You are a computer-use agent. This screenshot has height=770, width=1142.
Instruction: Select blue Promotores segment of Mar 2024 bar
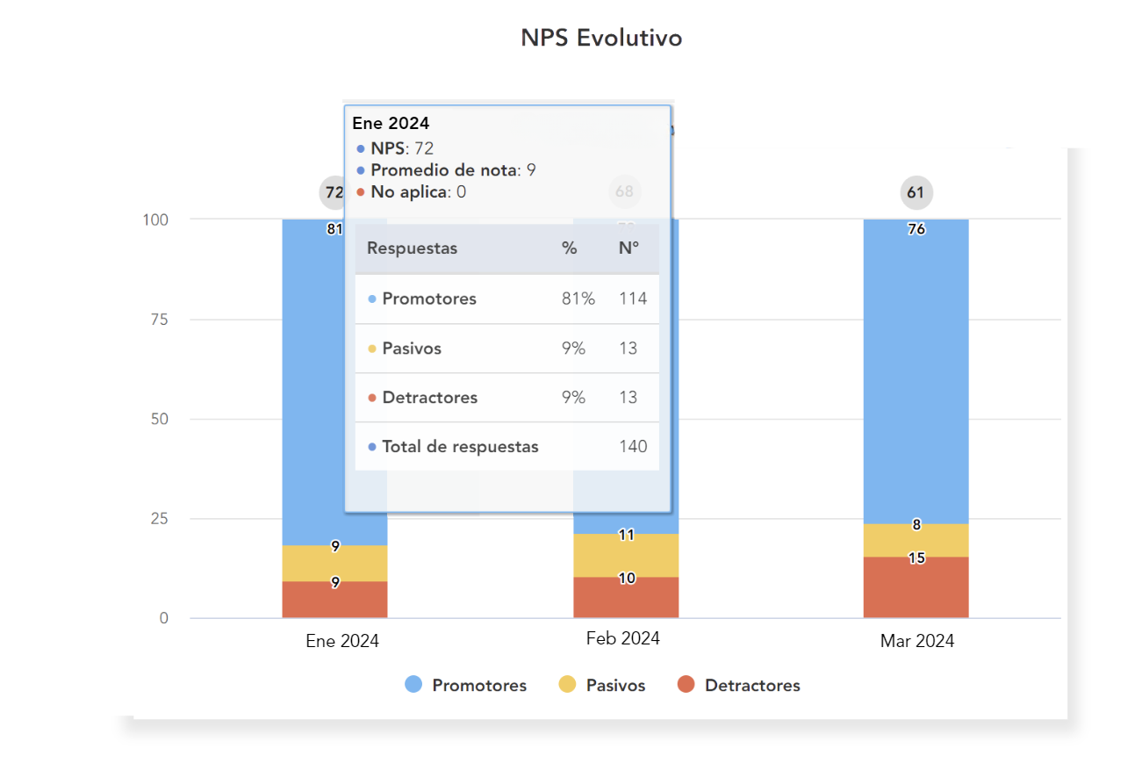(916, 369)
